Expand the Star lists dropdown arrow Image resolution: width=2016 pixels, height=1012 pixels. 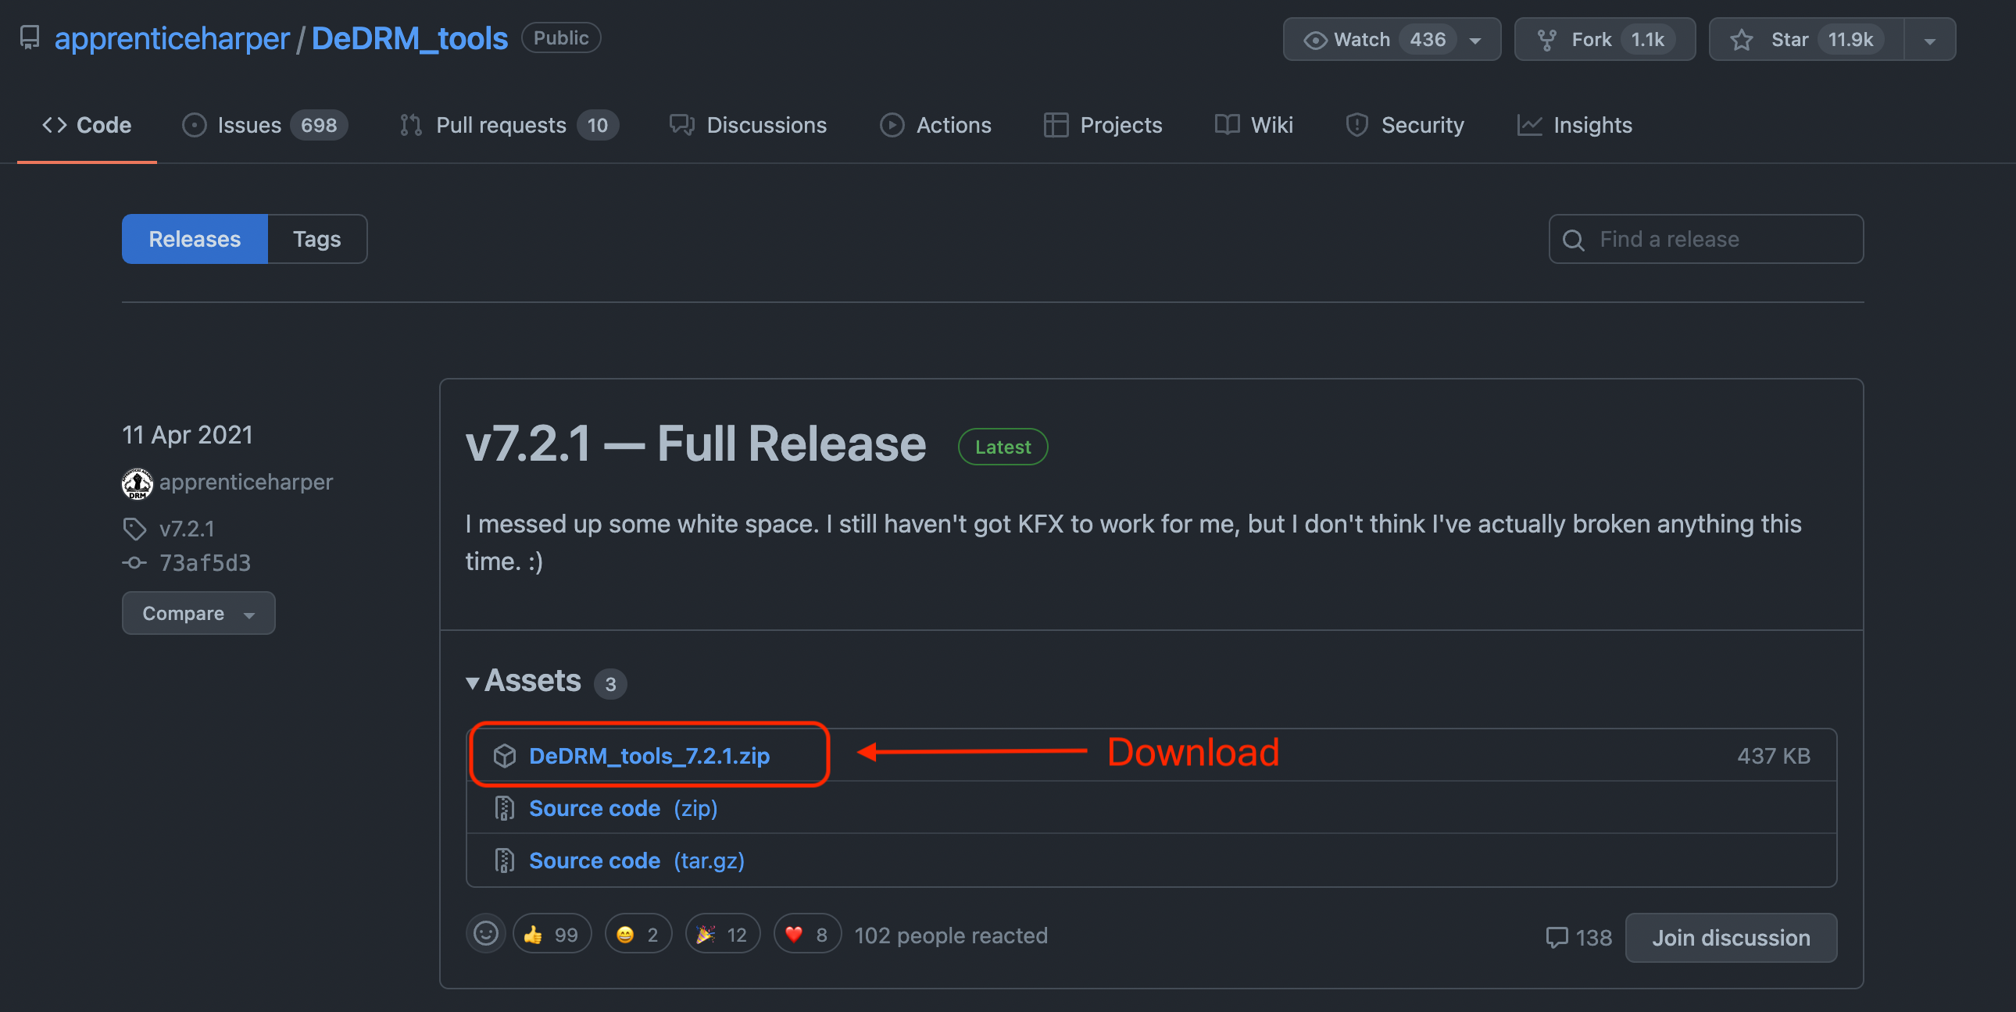pyautogui.click(x=1929, y=40)
